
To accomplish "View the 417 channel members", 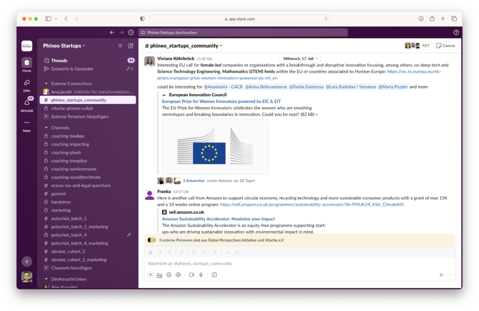I will (417, 46).
